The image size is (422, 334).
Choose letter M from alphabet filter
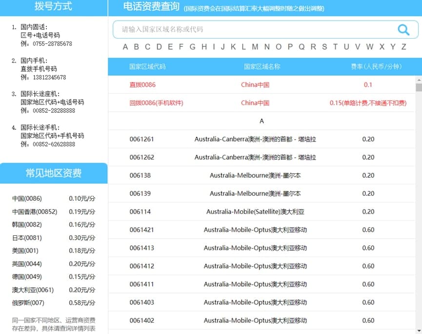[x=255, y=47]
